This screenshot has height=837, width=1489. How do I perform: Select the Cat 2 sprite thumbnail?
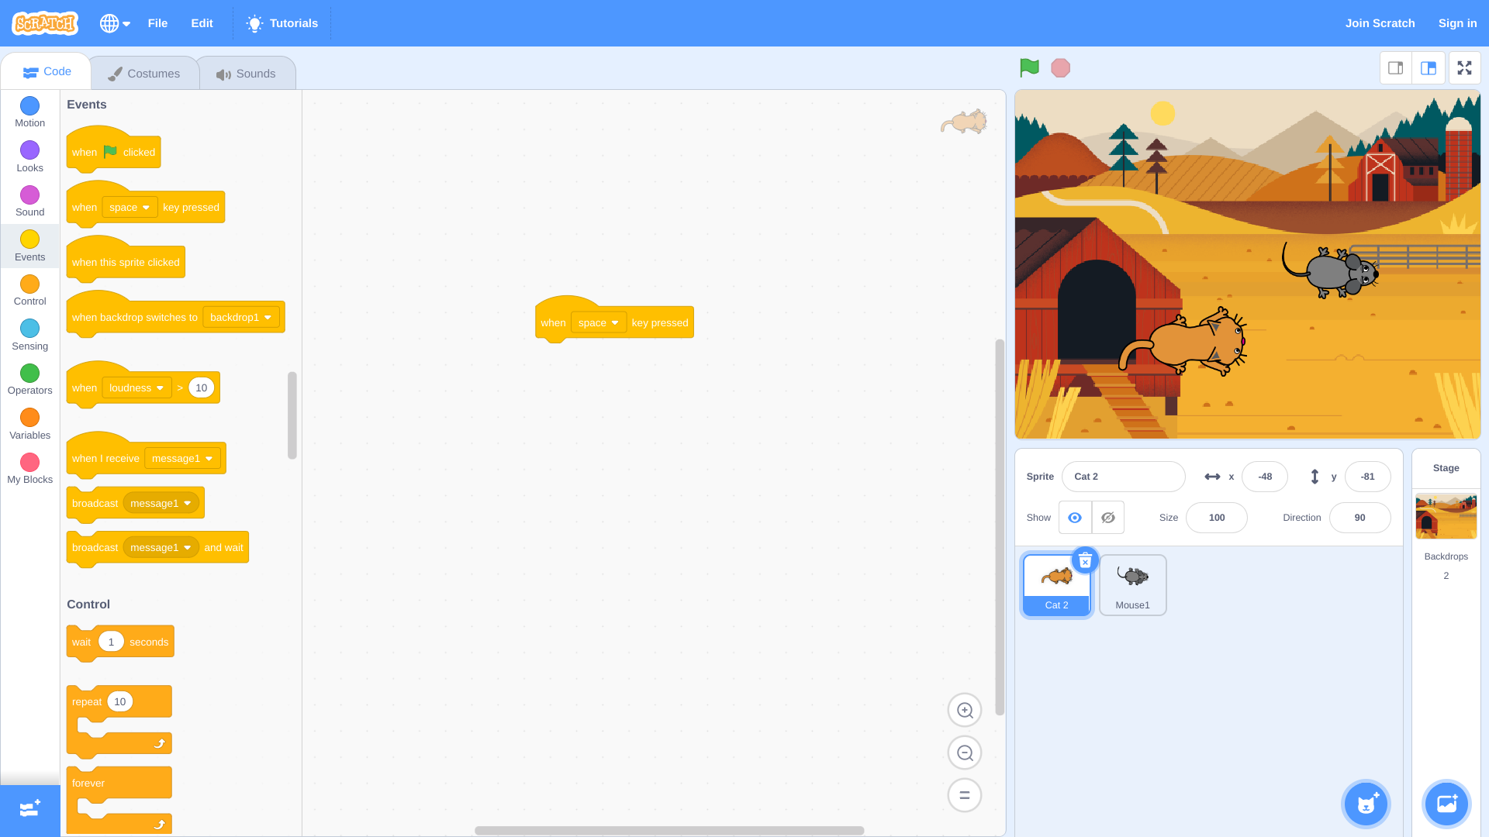click(1056, 584)
